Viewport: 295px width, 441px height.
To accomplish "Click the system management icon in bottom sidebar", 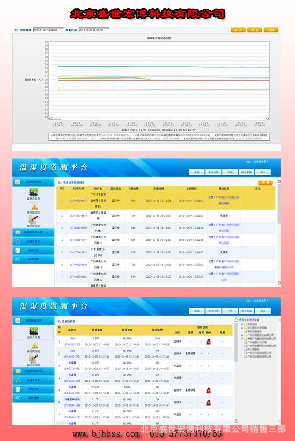I will [x=18, y=398].
